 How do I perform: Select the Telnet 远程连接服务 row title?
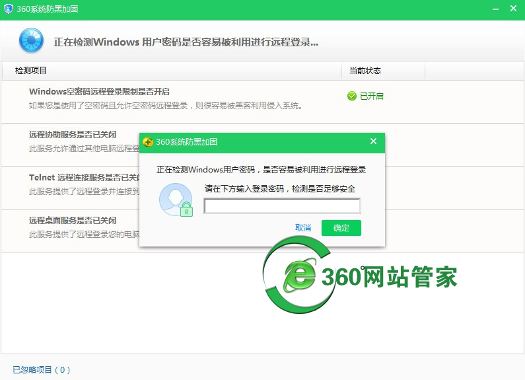coord(84,178)
